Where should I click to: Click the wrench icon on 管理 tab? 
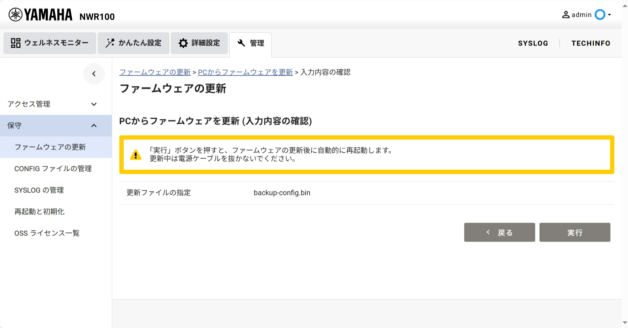click(x=241, y=43)
